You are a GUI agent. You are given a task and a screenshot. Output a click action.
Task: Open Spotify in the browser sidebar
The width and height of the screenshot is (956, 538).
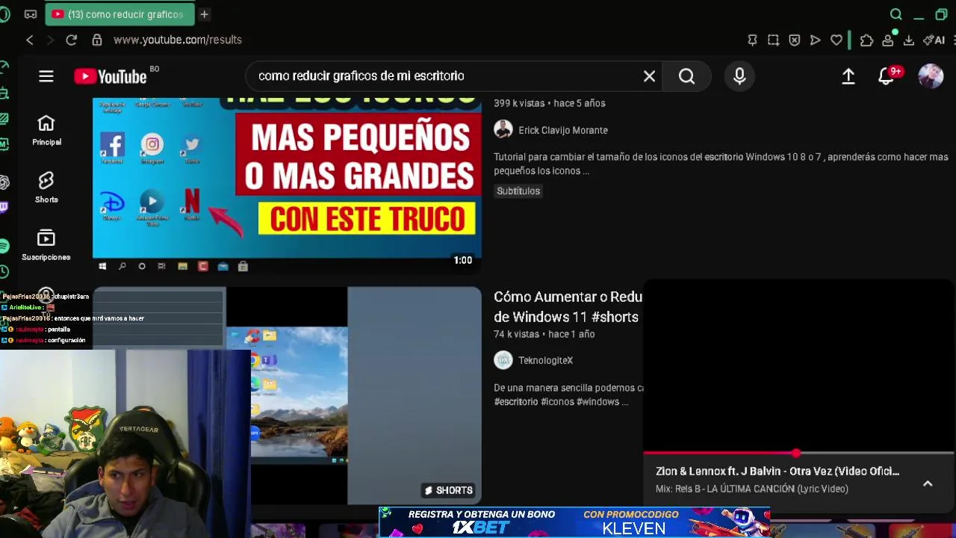point(4,246)
